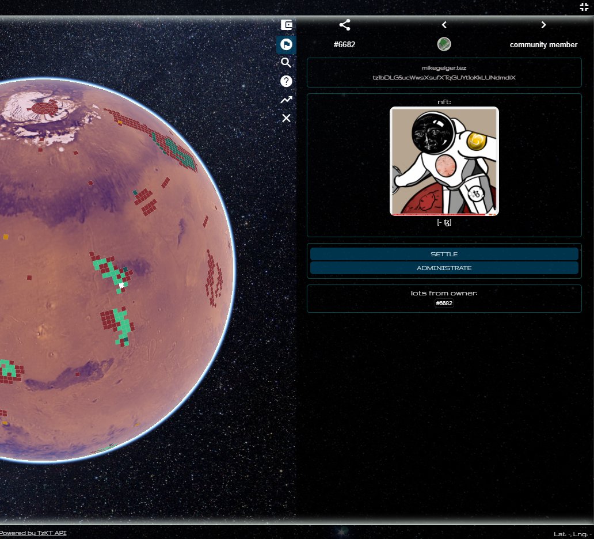The width and height of the screenshot is (594, 539).
Task: Go to previous lot with left chevron
Action: point(444,25)
